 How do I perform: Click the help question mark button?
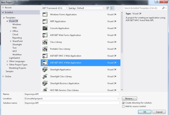click(x=157, y=2)
